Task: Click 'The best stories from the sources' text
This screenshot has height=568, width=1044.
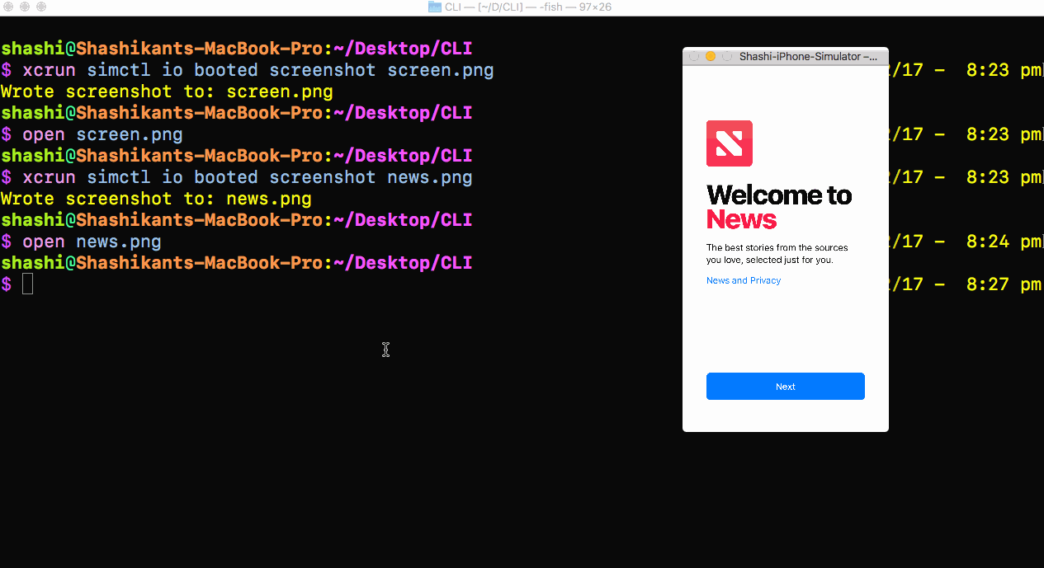Action: 777,247
